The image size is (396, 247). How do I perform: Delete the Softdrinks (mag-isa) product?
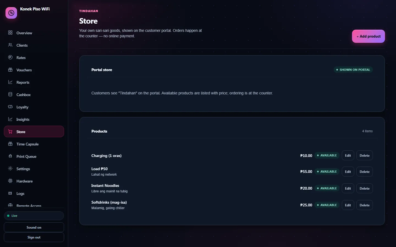tap(365, 205)
